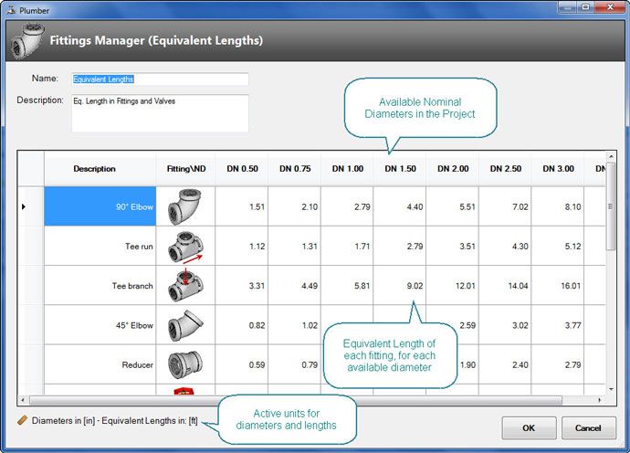Click the Tee branch fitting image
630x453 pixels.
[186, 286]
